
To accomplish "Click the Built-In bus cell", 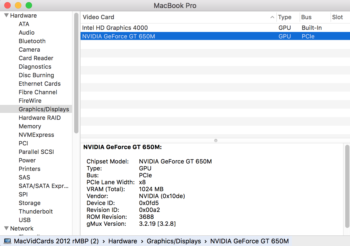I will click(312, 28).
